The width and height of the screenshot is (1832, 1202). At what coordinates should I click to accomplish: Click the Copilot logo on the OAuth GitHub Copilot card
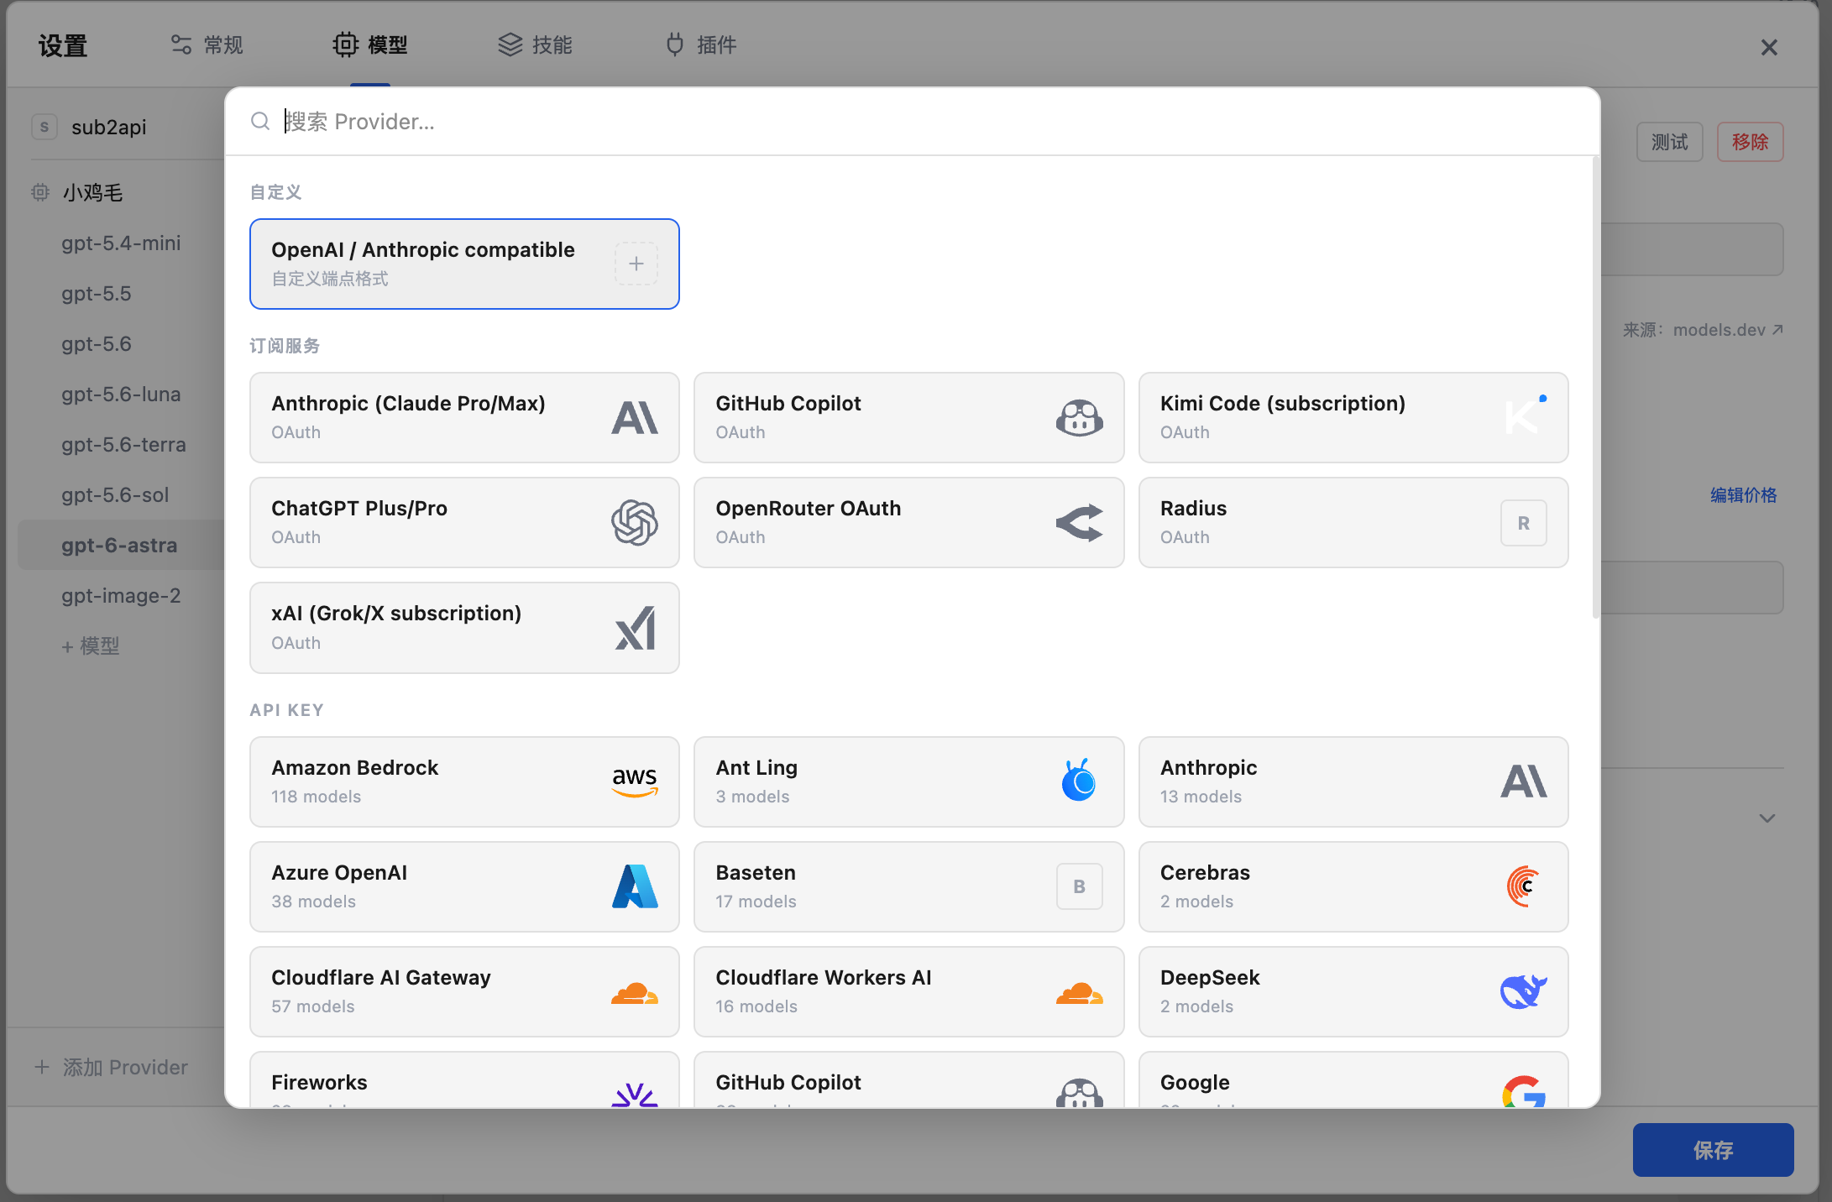pos(1079,417)
